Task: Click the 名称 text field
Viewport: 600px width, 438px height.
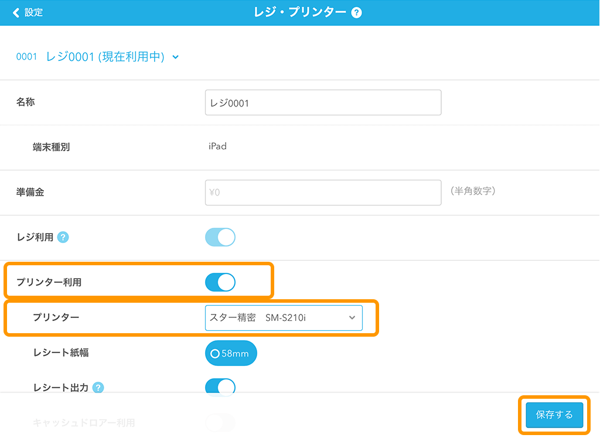Action: tap(323, 102)
